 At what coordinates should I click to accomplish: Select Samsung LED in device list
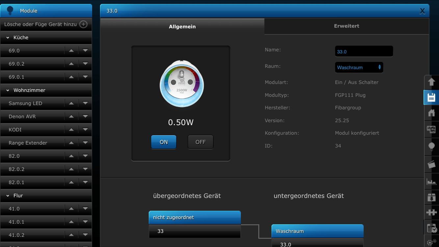[x=25, y=103]
